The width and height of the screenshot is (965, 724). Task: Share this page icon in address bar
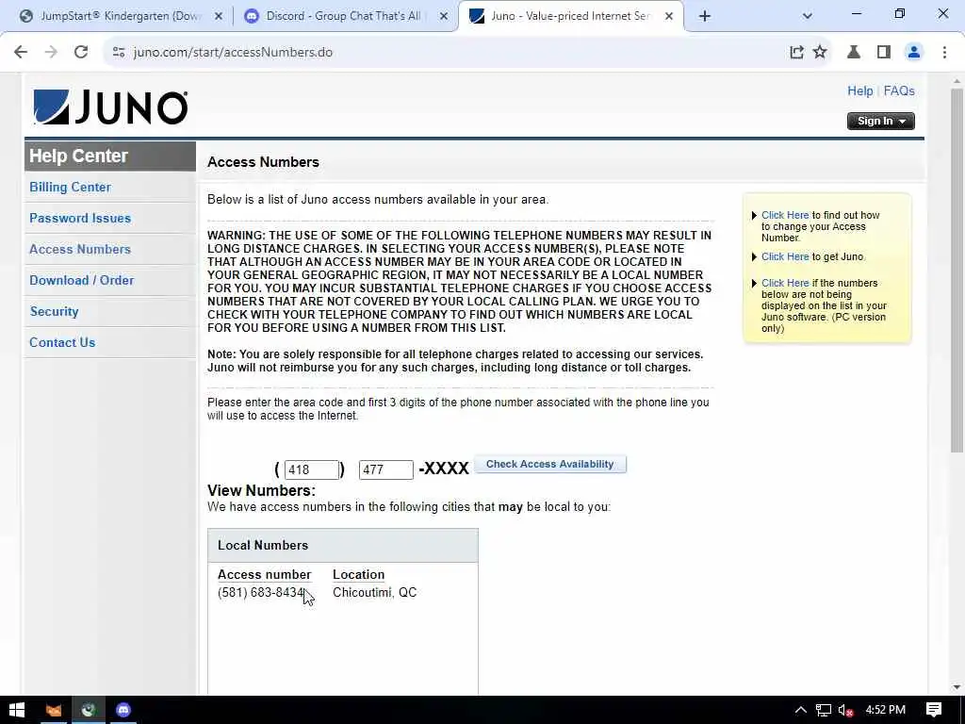[796, 53]
